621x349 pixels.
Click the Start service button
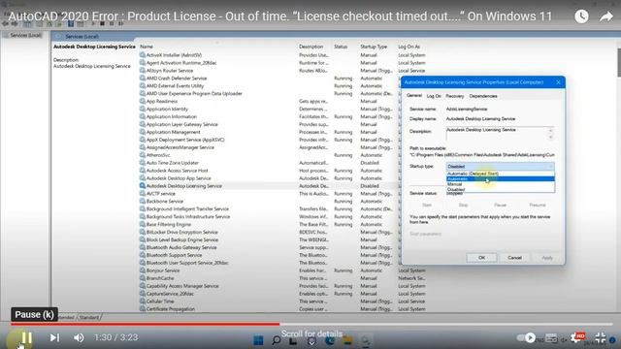(x=427, y=205)
